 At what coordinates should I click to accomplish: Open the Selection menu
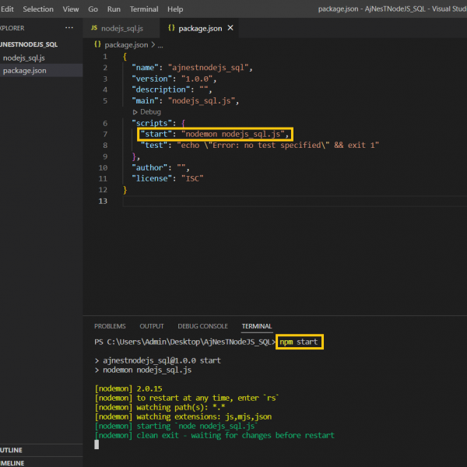click(x=38, y=9)
